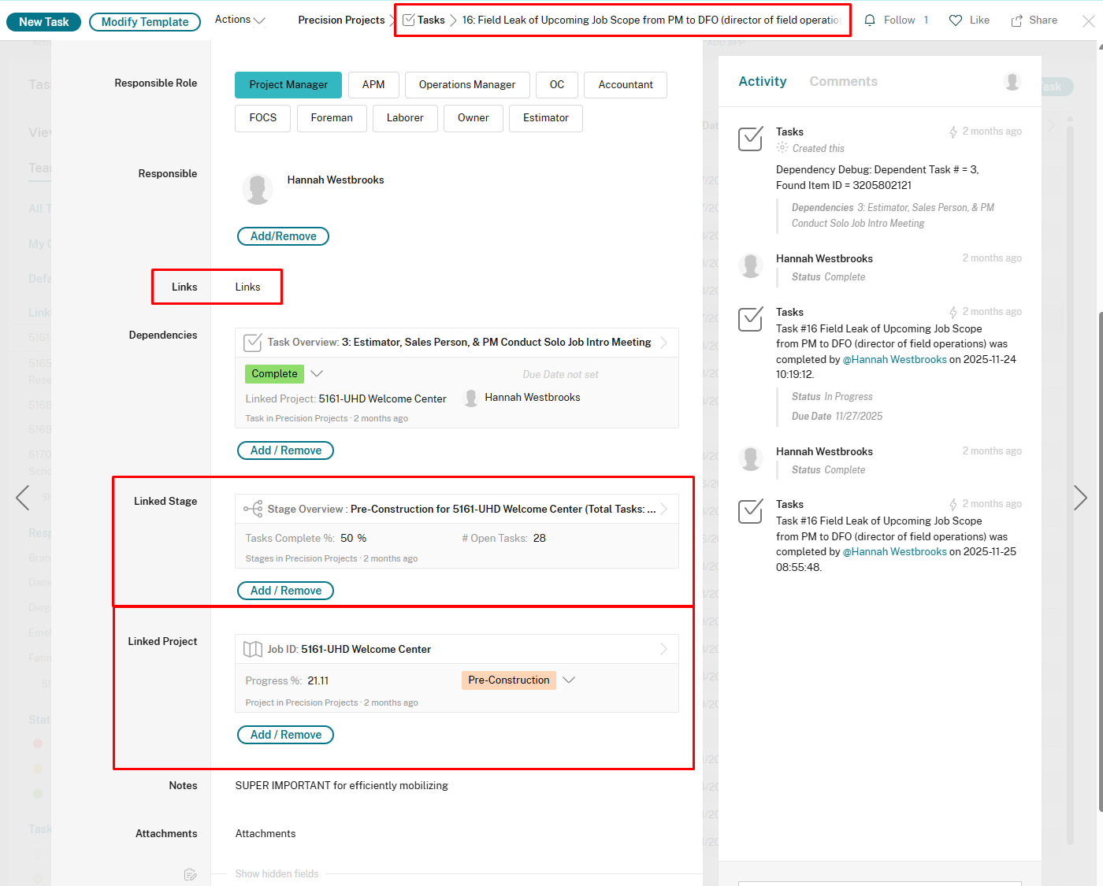1103x886 pixels.
Task: Toggle the APM responsible role chip
Action: pos(373,84)
